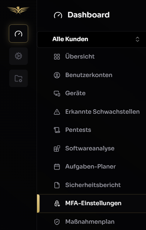Expand the Alle Kunden selector arrows
146x230 pixels.
[x=137, y=39]
